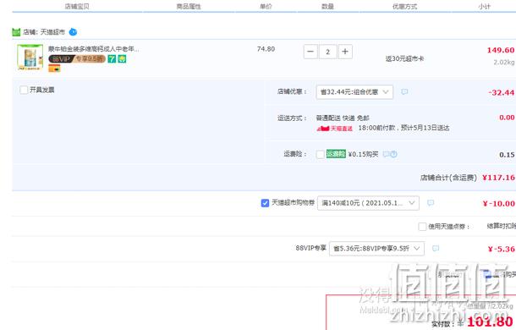
Task: Click the final payment amount 101.80
Action: click(490, 322)
